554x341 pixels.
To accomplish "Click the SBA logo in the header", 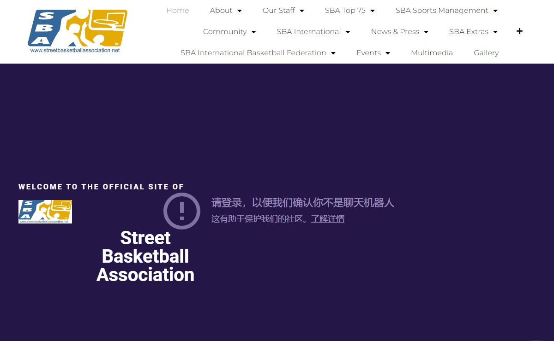I will pos(78,31).
